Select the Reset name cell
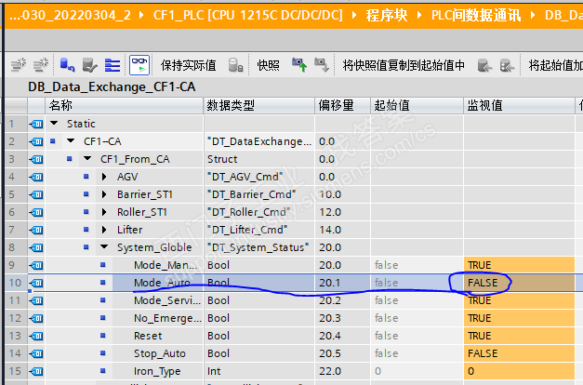 tap(158, 336)
